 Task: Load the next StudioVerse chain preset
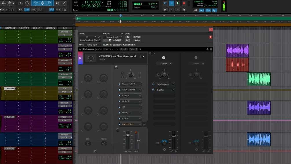[143, 57]
